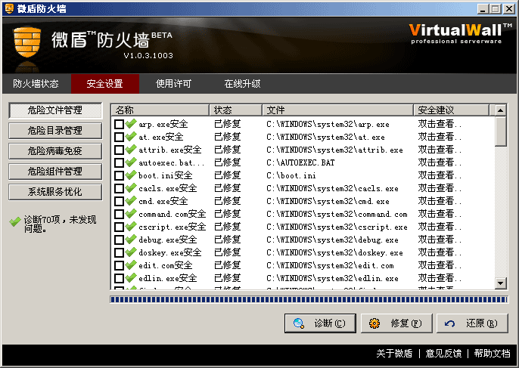This screenshot has height=368, width=519.
Task: Click the VirtualWall brand logo
Action: tap(460, 34)
